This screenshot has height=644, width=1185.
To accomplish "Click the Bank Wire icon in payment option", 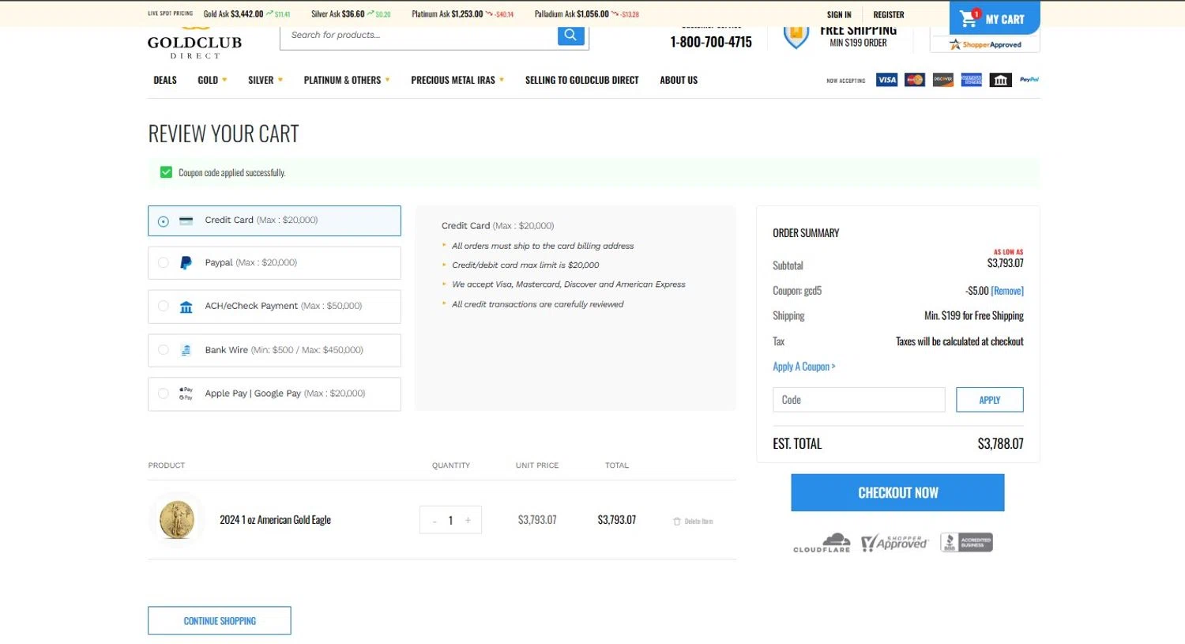I will [186, 350].
